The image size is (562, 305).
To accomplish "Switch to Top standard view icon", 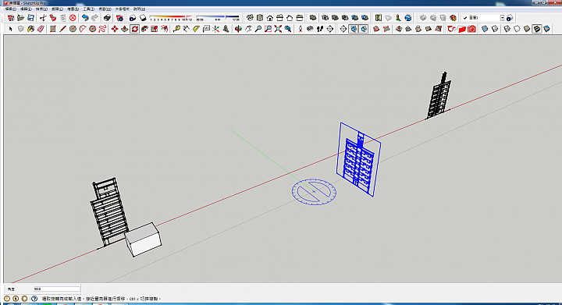I will tap(260, 17).
